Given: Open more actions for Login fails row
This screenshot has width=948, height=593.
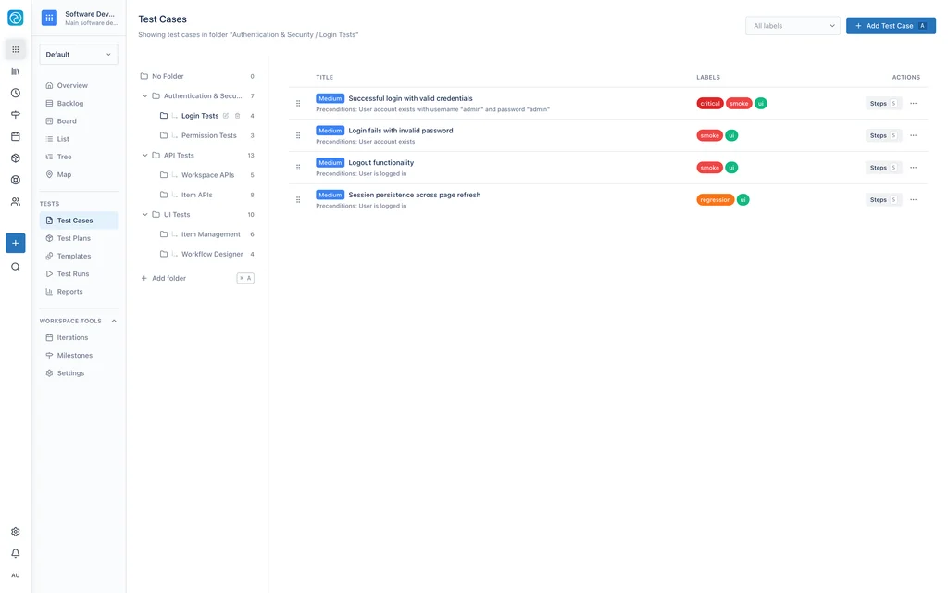Looking at the screenshot, I should [914, 135].
